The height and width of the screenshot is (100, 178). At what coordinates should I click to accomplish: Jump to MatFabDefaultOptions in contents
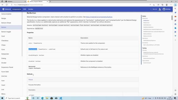coord(150,41)
